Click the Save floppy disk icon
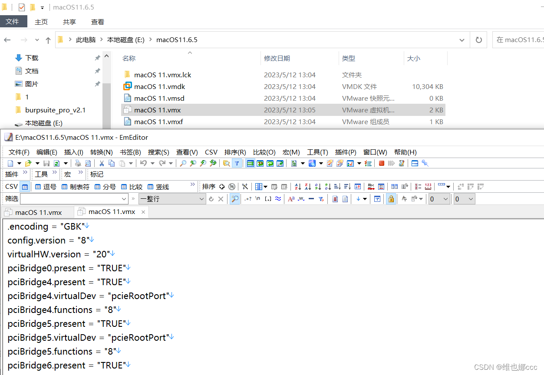 click(46, 163)
